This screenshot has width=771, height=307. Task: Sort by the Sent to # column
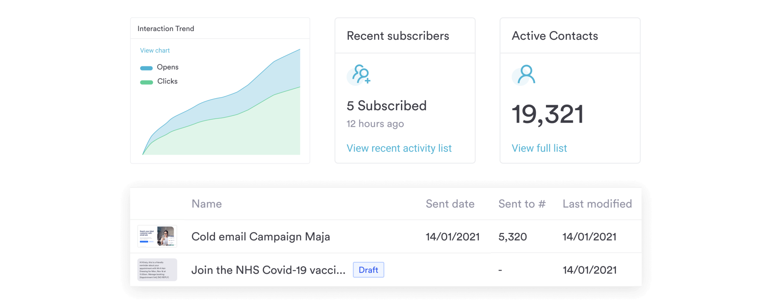click(522, 204)
